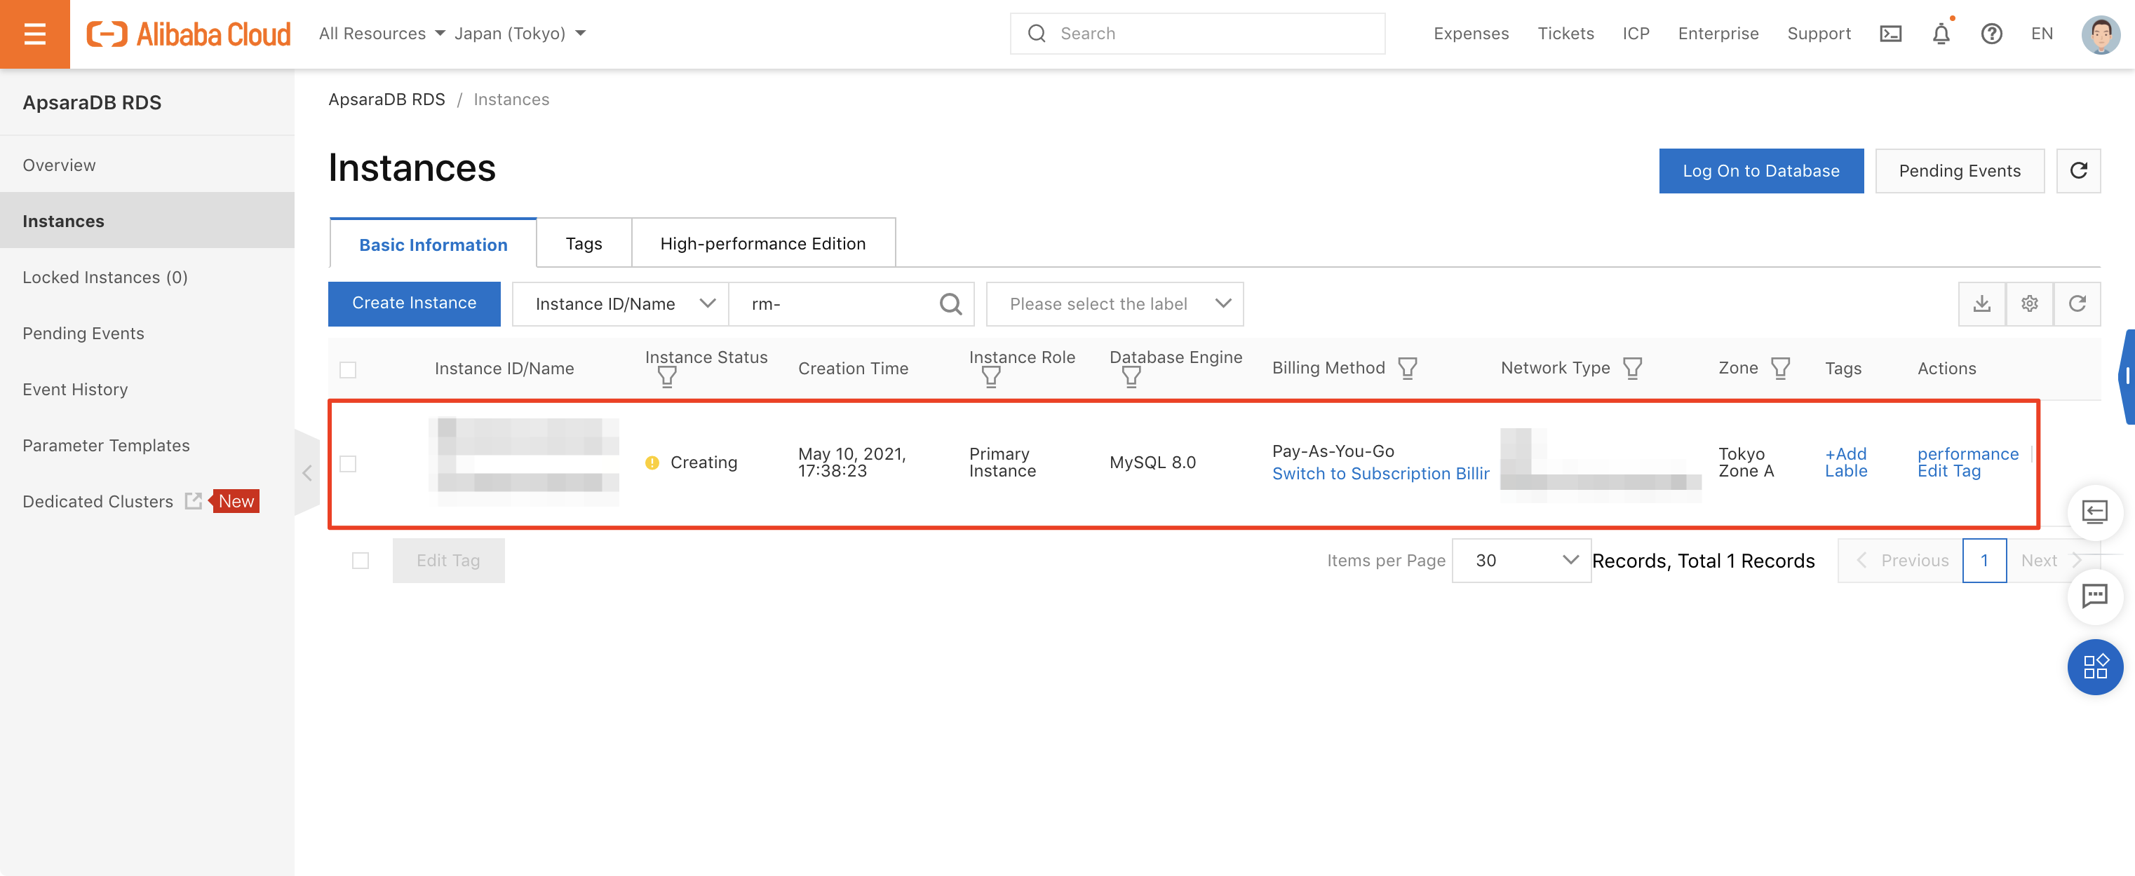Viewport: 2135px width, 876px height.
Task: Click the top search bar magnifier icon
Action: (x=1036, y=34)
